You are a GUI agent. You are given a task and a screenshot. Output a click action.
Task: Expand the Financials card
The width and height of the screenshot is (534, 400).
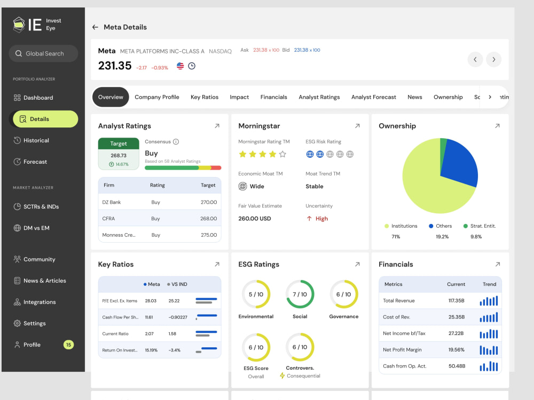[x=498, y=265]
